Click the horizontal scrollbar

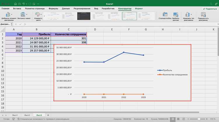click(100, 112)
